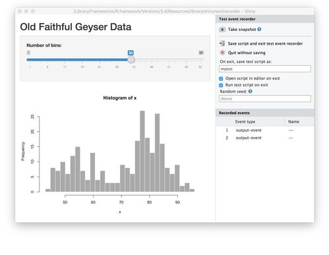Viewport: 329px width, 255px height.
Task: Click Quit without saving
Action: click(x=247, y=53)
